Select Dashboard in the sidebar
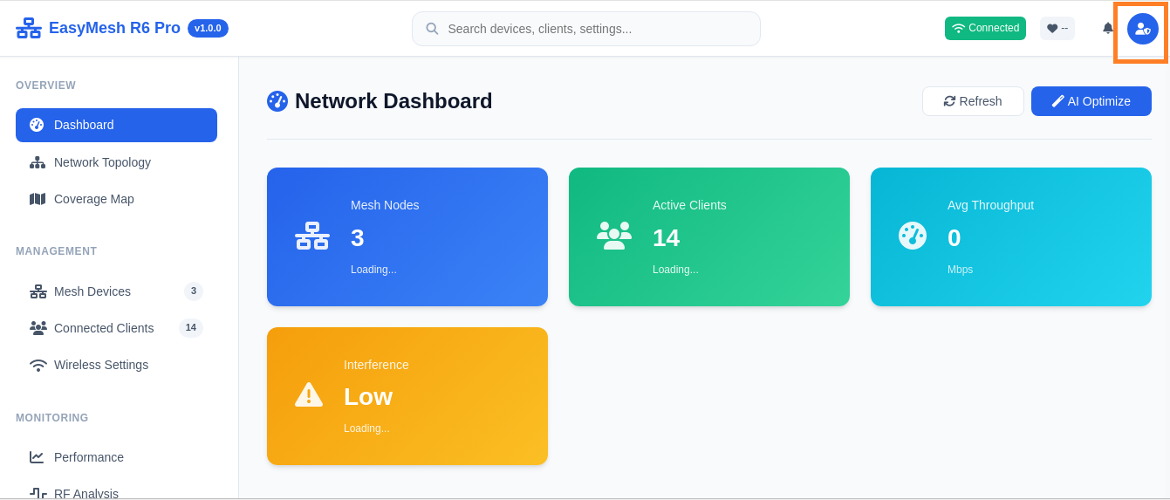The height and width of the screenshot is (500, 1170). tap(116, 125)
